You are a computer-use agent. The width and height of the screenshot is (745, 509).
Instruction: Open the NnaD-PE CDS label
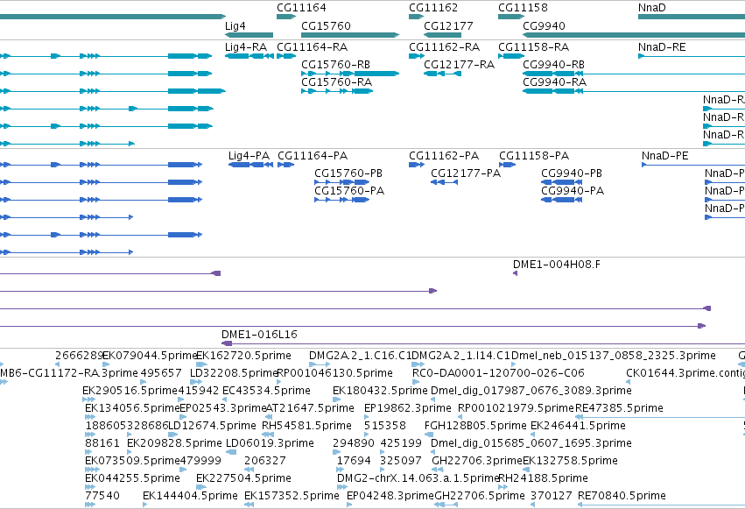click(x=665, y=156)
